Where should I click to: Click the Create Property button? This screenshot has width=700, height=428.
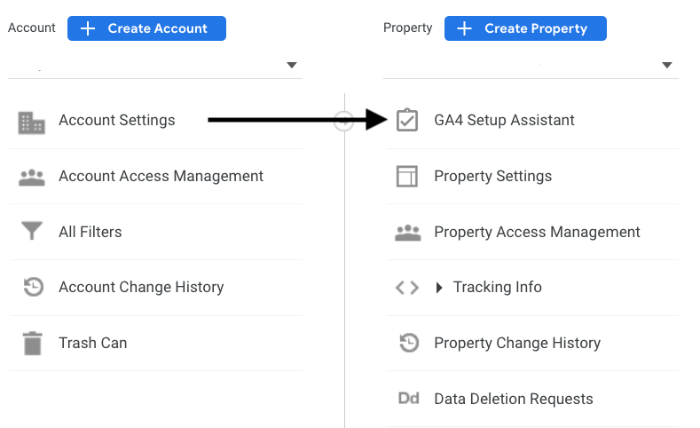525,28
